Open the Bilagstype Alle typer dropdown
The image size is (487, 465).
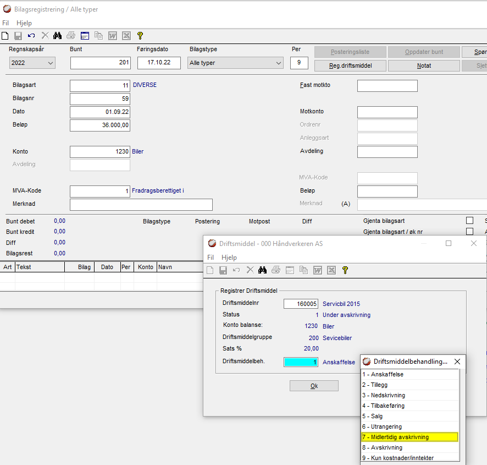point(235,63)
